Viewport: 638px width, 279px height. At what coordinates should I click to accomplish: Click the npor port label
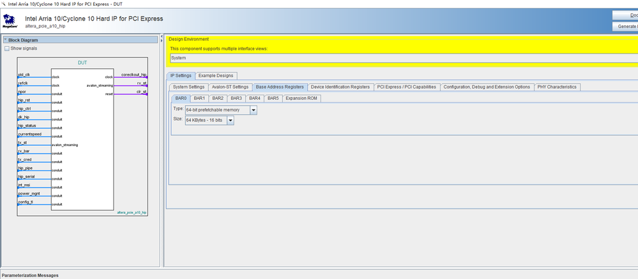(22, 92)
